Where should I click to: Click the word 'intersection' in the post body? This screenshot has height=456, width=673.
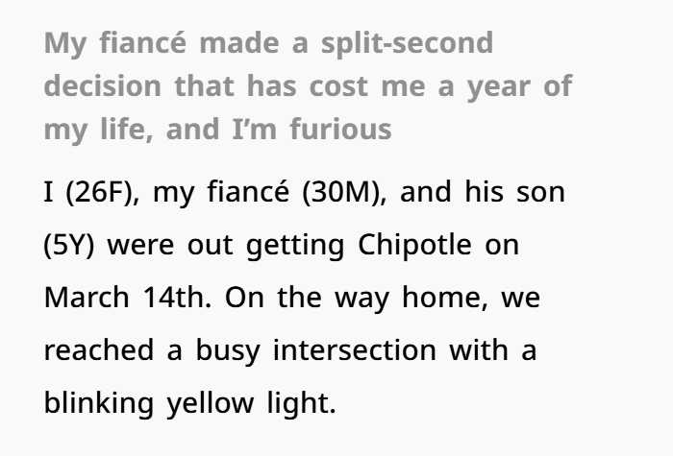click(x=355, y=350)
